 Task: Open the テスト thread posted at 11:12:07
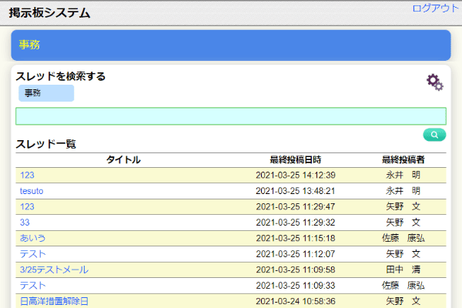click(33, 254)
